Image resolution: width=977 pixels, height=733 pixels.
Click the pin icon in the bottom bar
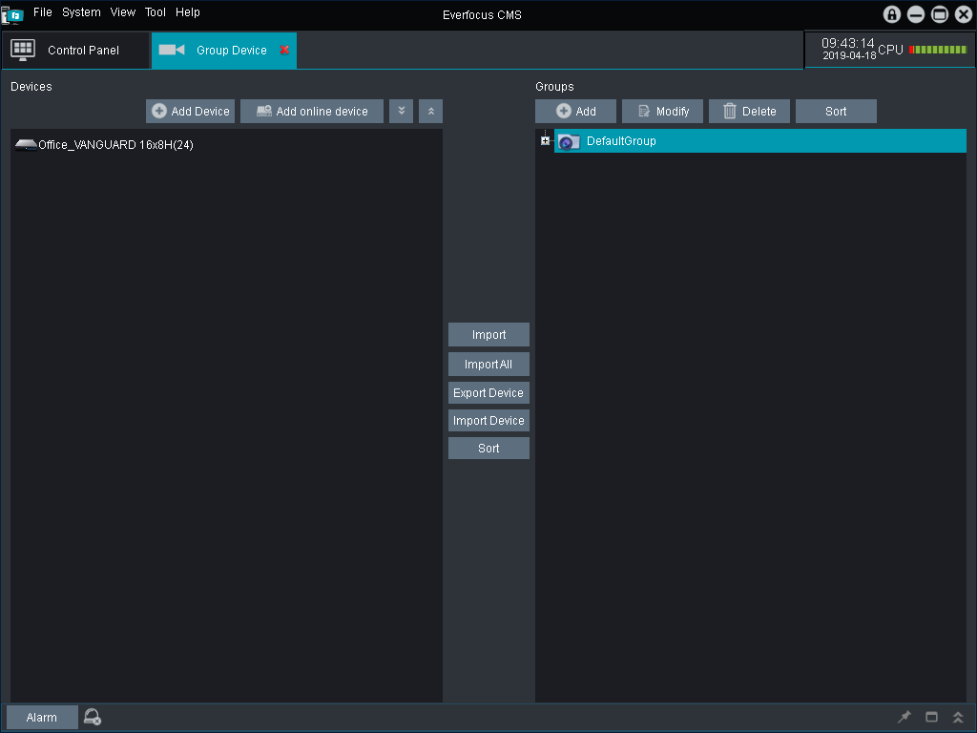point(904,717)
